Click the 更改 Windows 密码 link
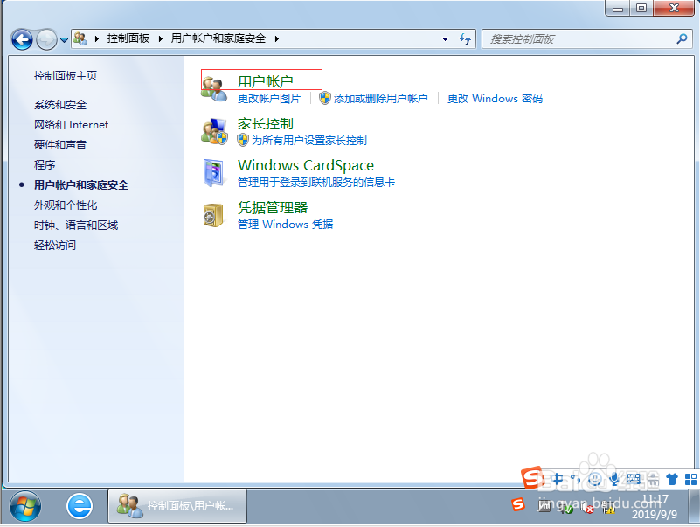The height and width of the screenshot is (527, 700). pyautogui.click(x=495, y=99)
